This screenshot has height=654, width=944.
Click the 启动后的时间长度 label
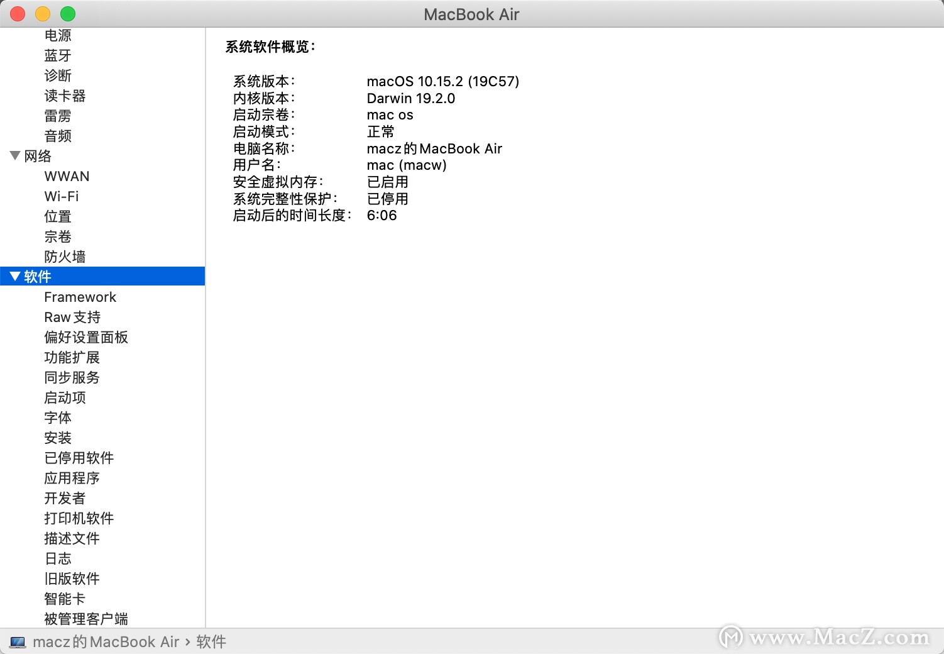(x=292, y=215)
